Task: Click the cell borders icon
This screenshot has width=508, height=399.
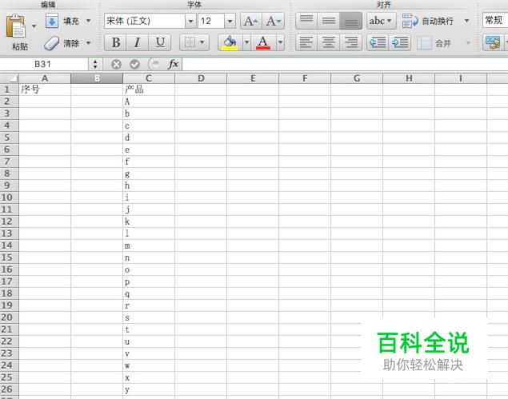Action: [x=190, y=42]
